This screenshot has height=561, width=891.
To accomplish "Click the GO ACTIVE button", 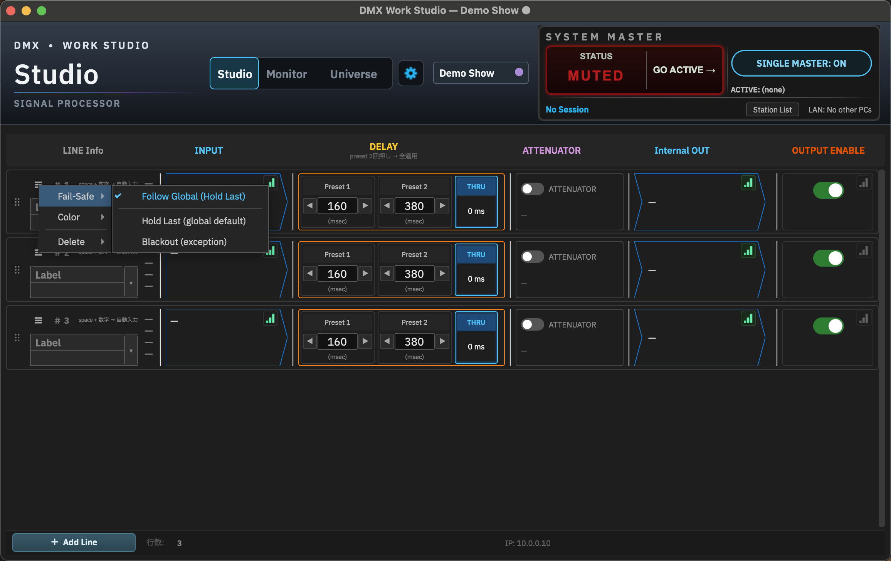I will pyautogui.click(x=684, y=70).
